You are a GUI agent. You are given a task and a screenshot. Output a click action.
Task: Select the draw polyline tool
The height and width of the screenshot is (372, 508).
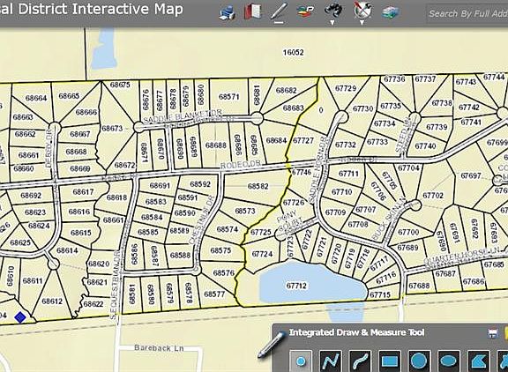click(x=331, y=361)
